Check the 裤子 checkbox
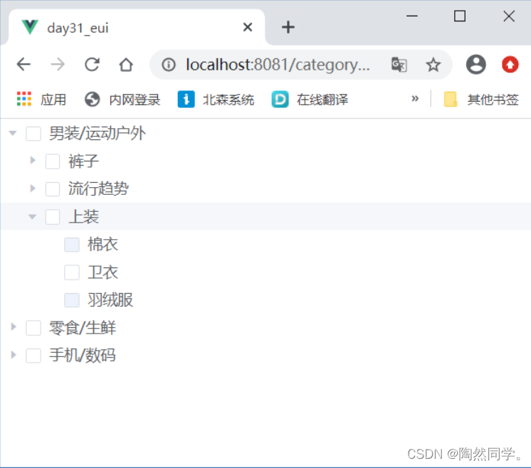The image size is (531, 468). click(x=53, y=161)
